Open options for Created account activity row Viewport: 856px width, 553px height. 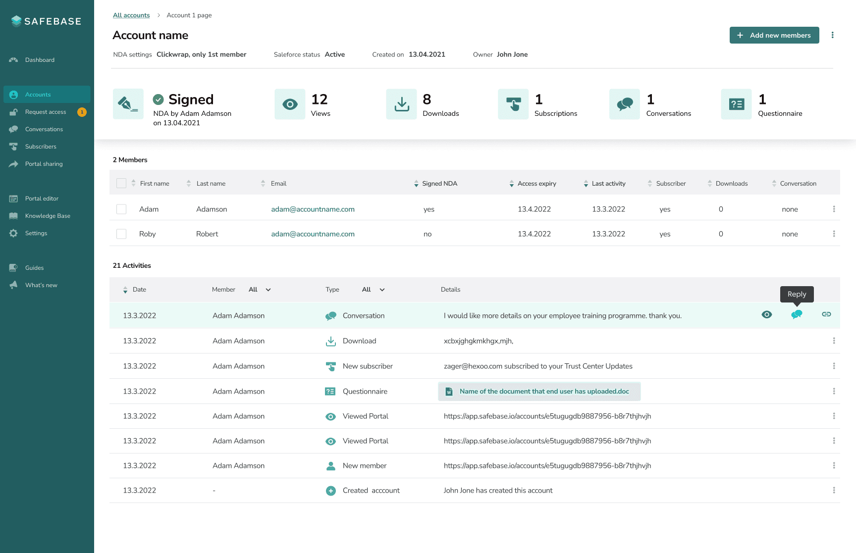click(834, 490)
